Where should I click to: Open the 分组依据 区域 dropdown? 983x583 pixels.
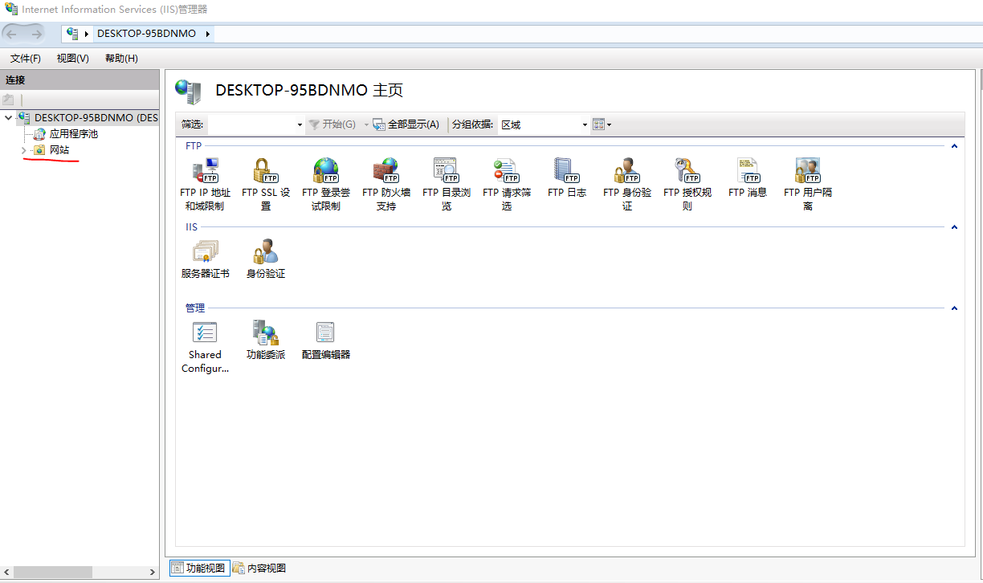[x=585, y=124]
